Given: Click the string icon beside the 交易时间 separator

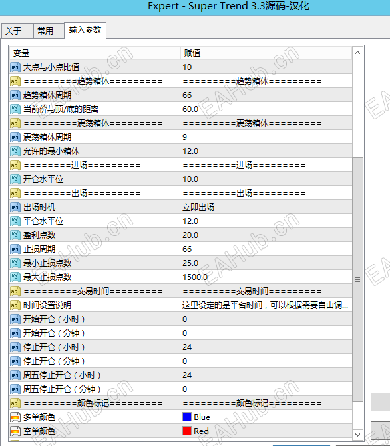Looking at the screenshot, I should pyautogui.click(x=15, y=291).
